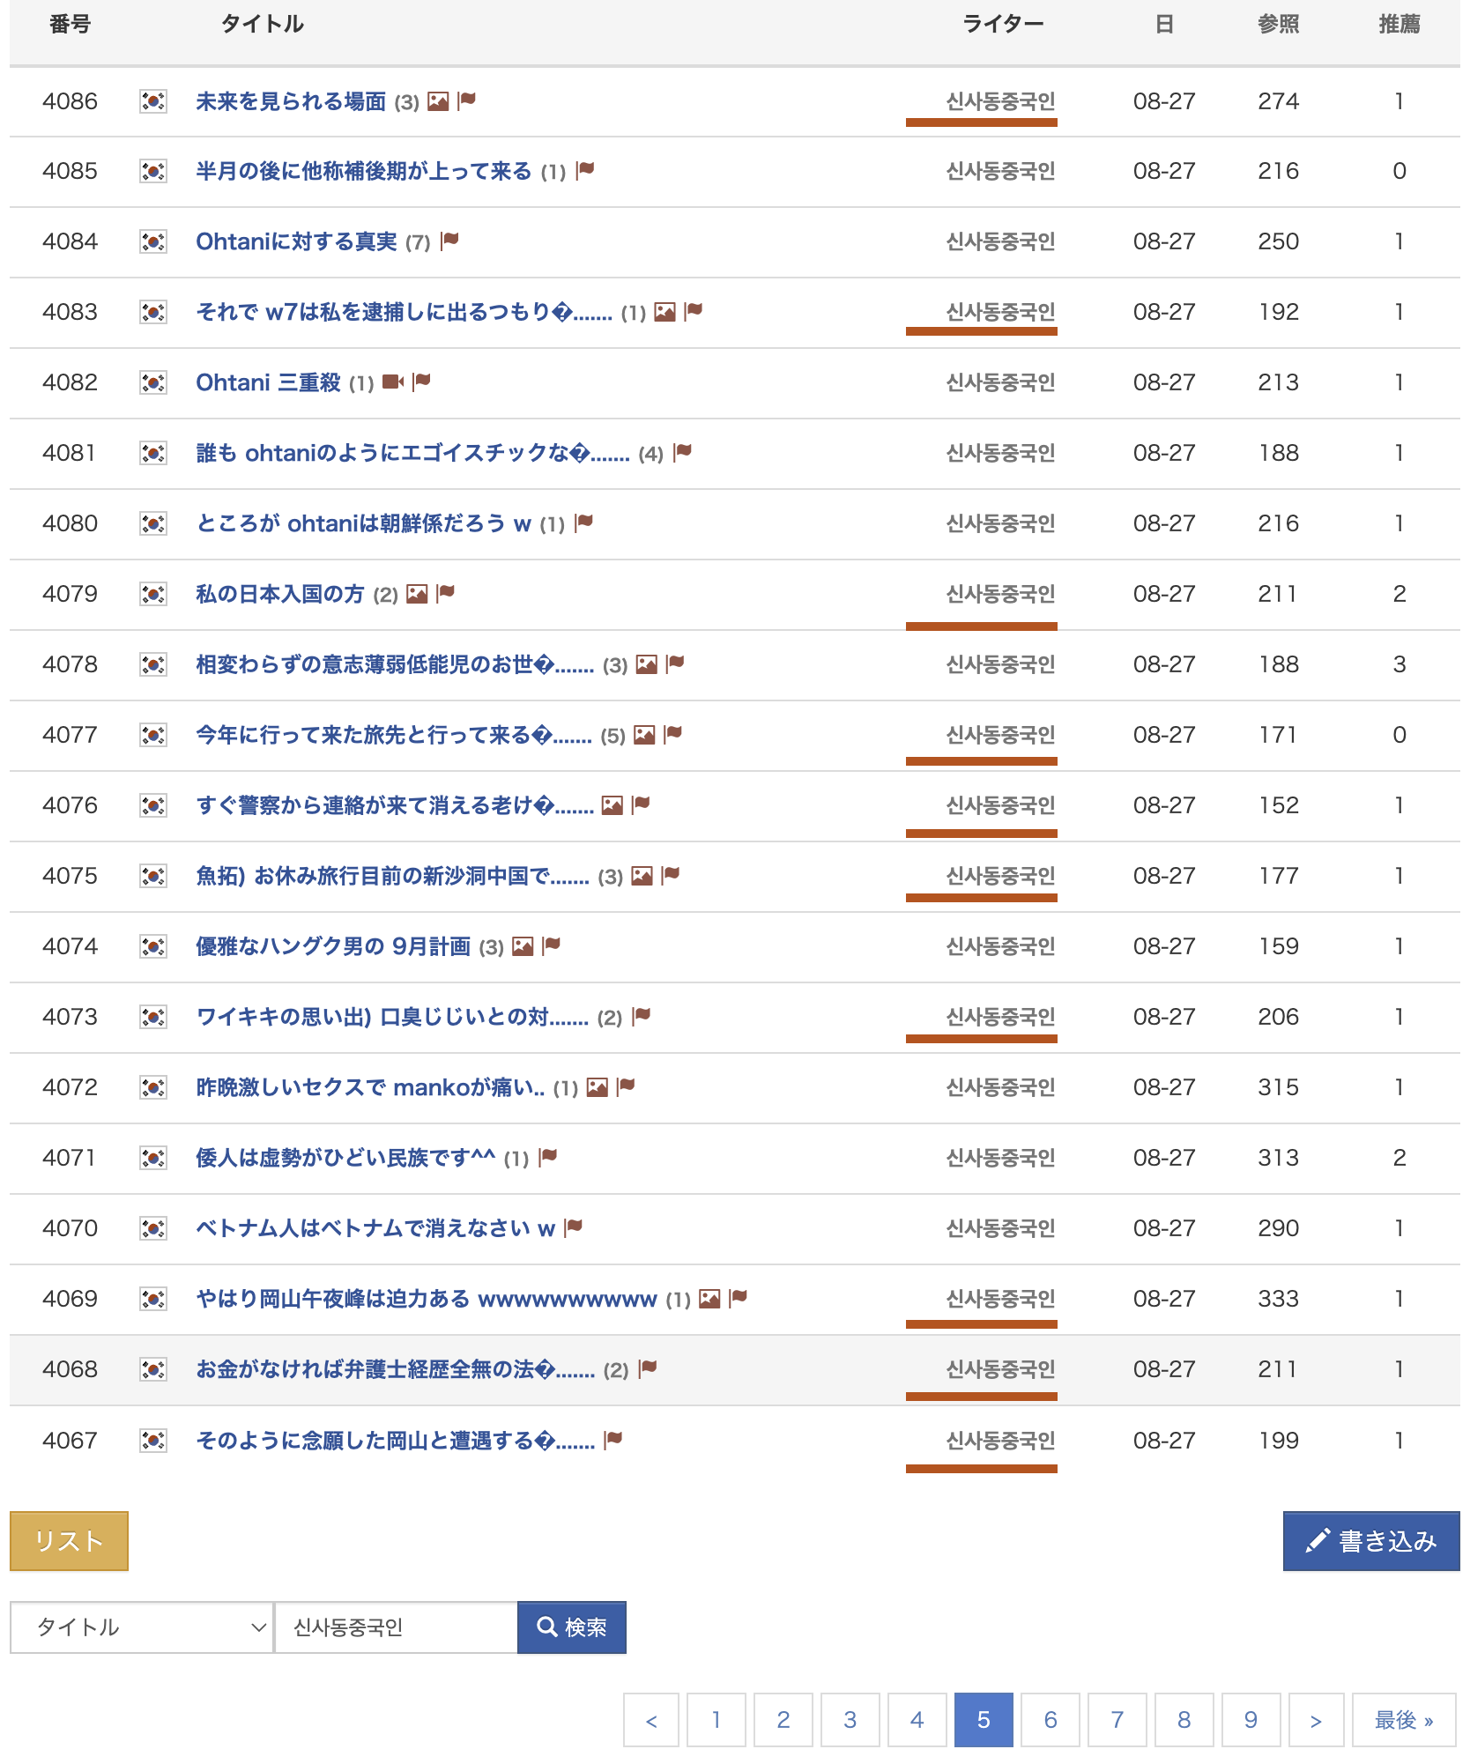Go to previous page with < arrow
This screenshot has height=1764, width=1470.
651,1719
